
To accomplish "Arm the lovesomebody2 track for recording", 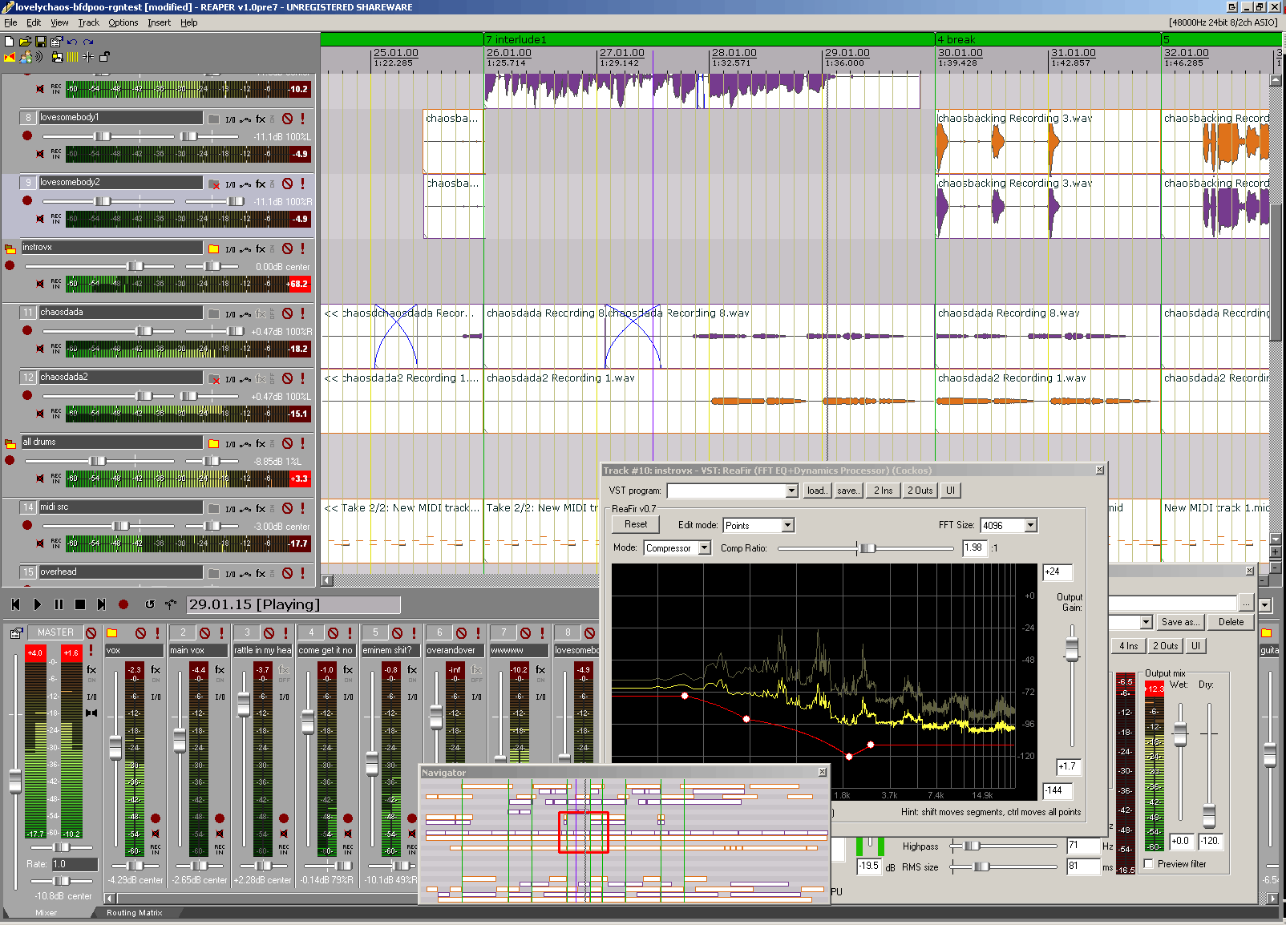I will (x=27, y=200).
